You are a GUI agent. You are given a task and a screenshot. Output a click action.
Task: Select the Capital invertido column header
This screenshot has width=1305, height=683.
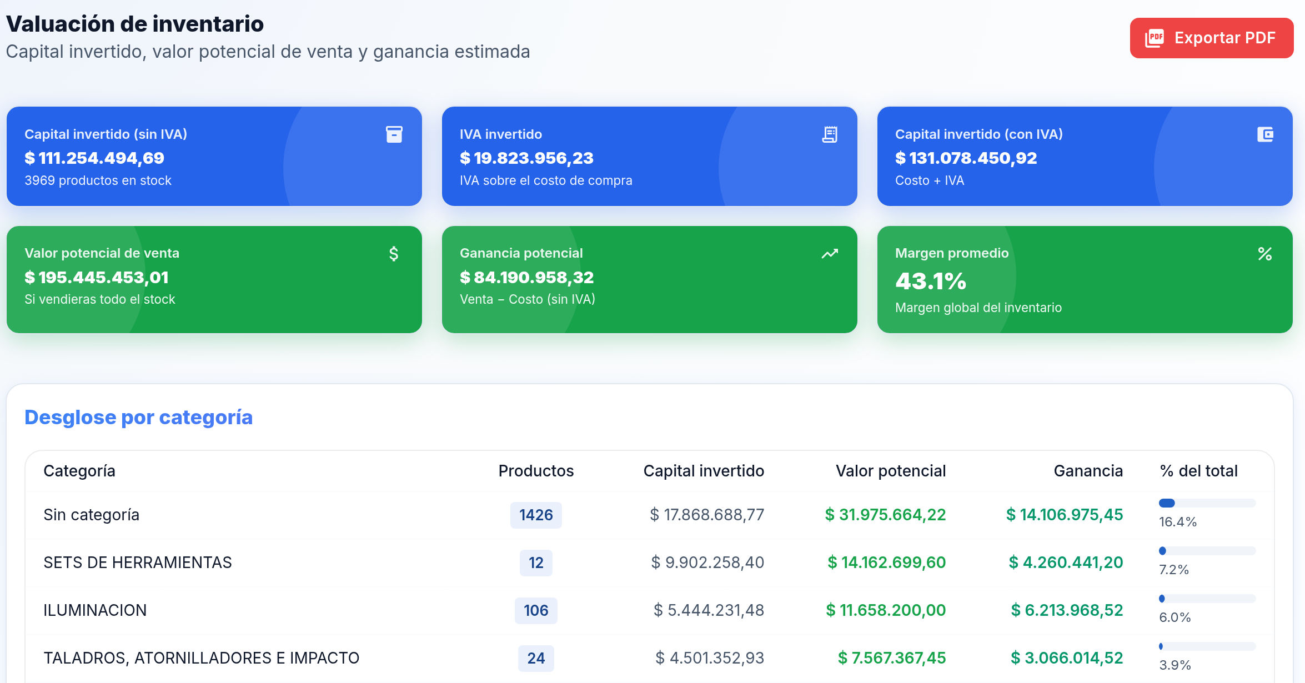tap(704, 471)
